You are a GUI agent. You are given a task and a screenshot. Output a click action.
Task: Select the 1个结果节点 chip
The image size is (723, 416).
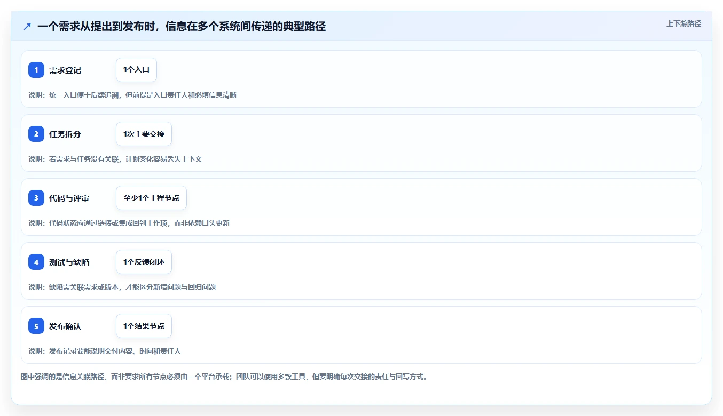144,326
